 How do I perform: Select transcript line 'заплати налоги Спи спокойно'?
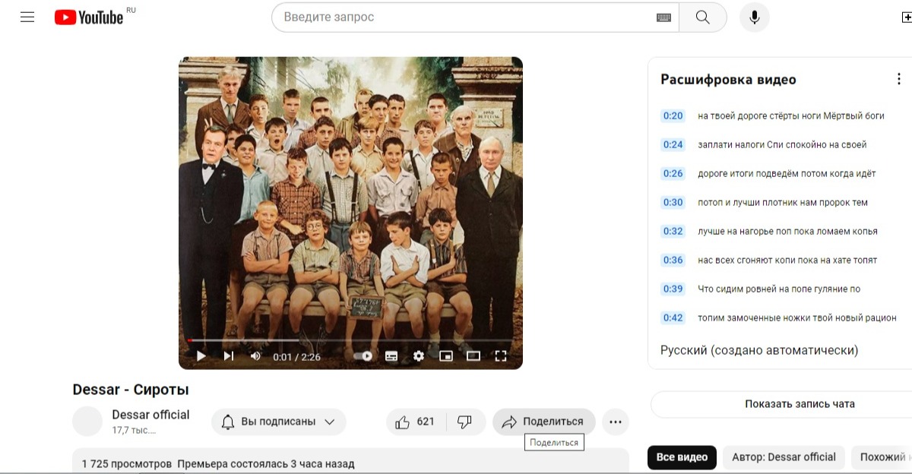point(782,144)
